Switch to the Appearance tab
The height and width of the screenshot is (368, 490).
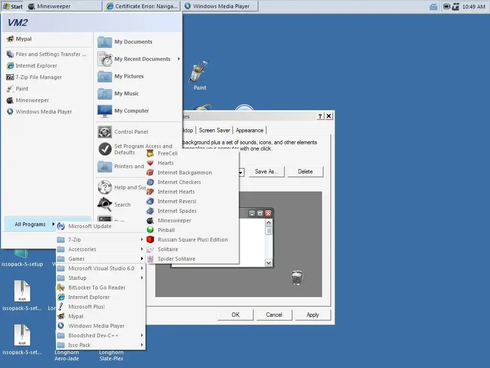pyautogui.click(x=249, y=130)
